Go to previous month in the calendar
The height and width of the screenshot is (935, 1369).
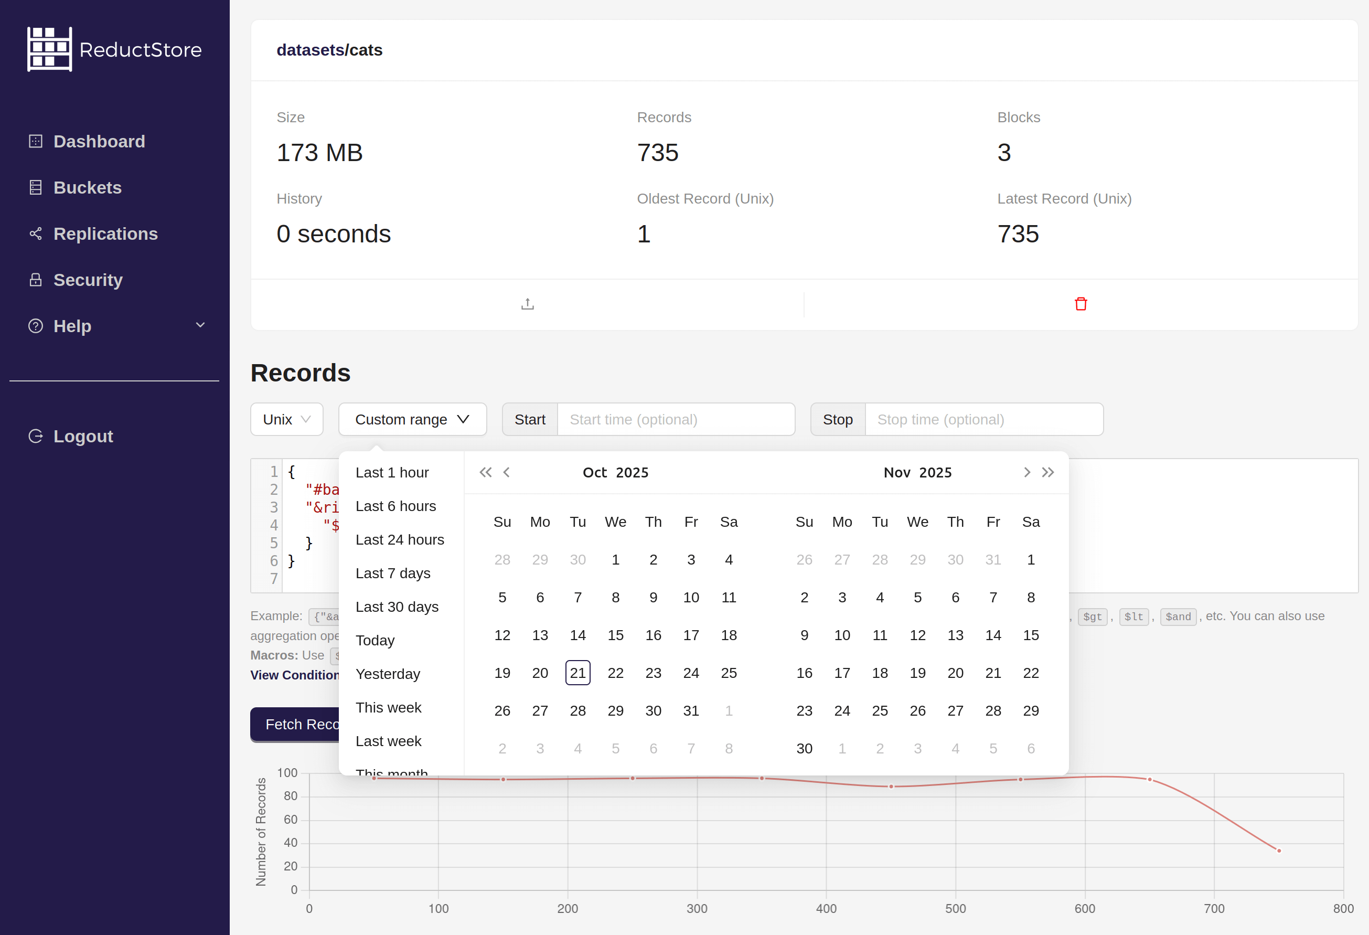click(507, 472)
